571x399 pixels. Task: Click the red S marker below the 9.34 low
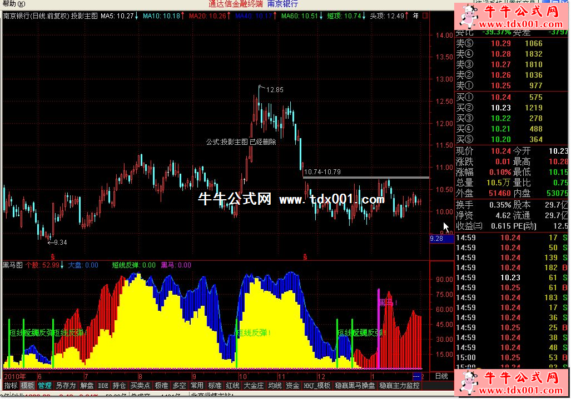pos(52,256)
